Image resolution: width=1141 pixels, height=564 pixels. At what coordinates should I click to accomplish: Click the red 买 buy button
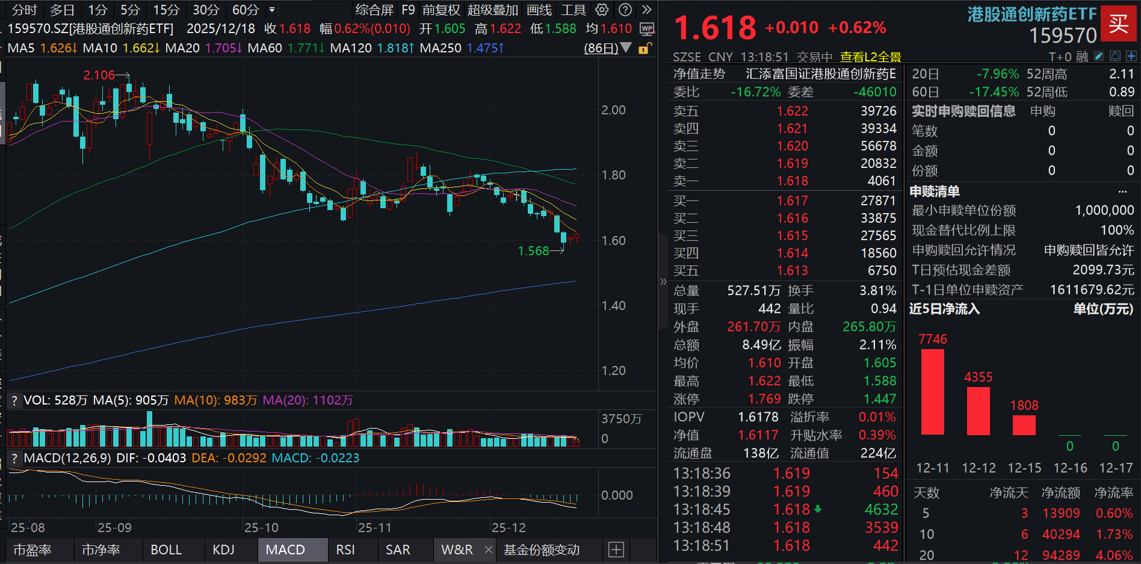(x=1119, y=24)
